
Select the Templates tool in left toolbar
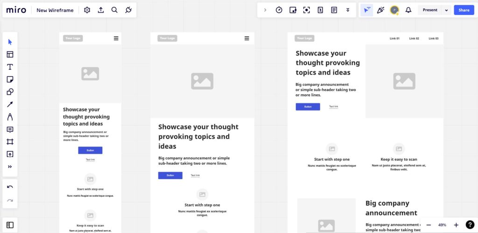(x=10, y=54)
